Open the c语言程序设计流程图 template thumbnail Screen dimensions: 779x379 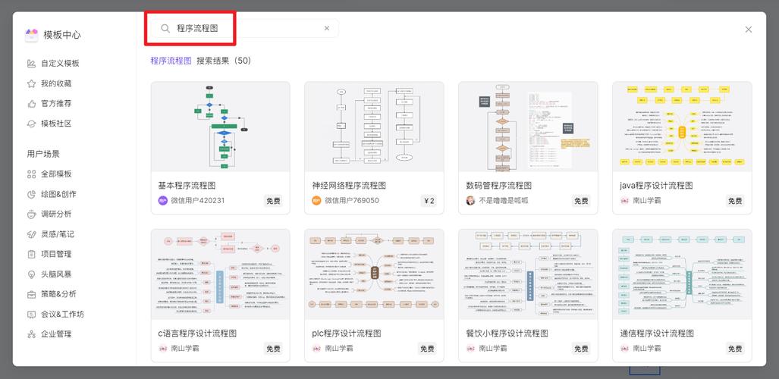point(220,274)
